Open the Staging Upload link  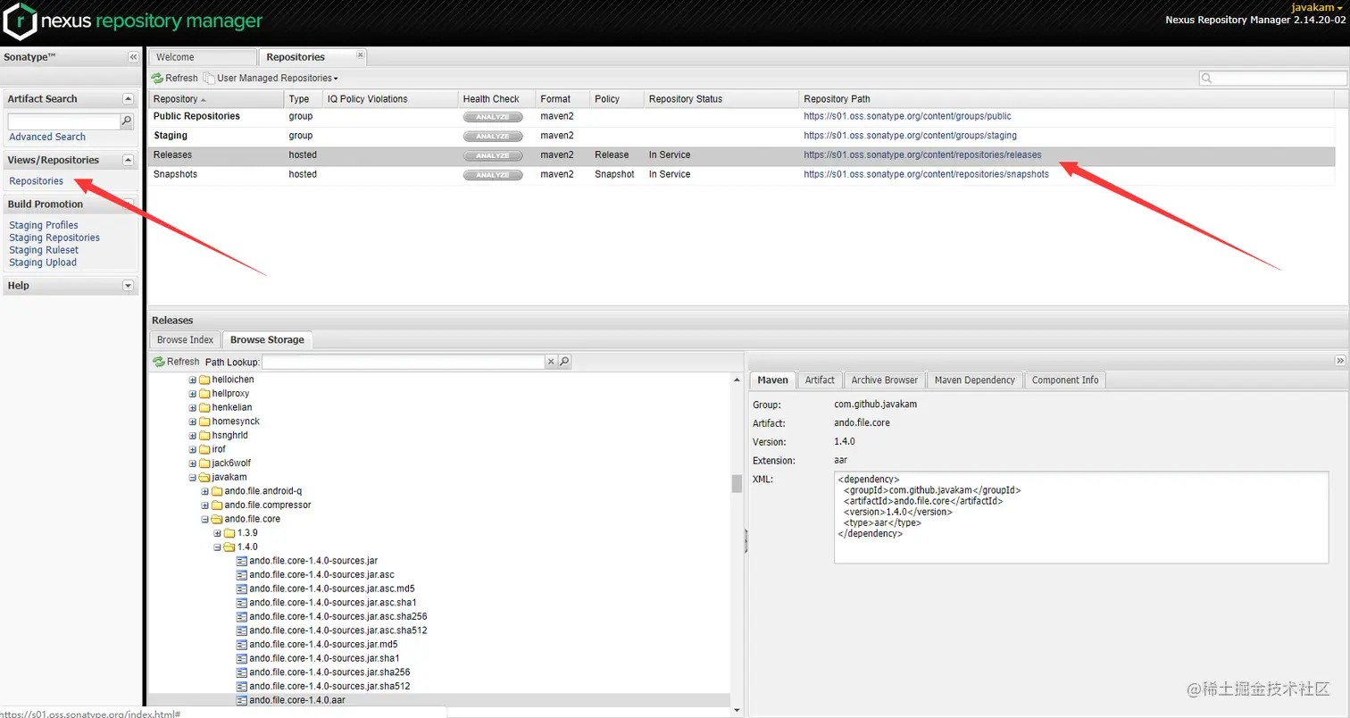43,263
